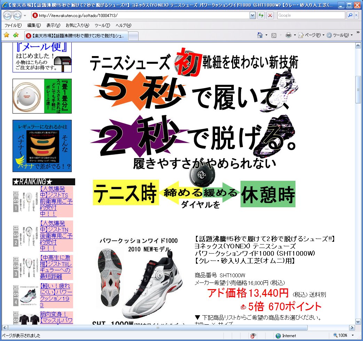Click the アド価格13,440円 price text
Image resolution: width=363 pixels, height=341 pixels.
point(248,293)
